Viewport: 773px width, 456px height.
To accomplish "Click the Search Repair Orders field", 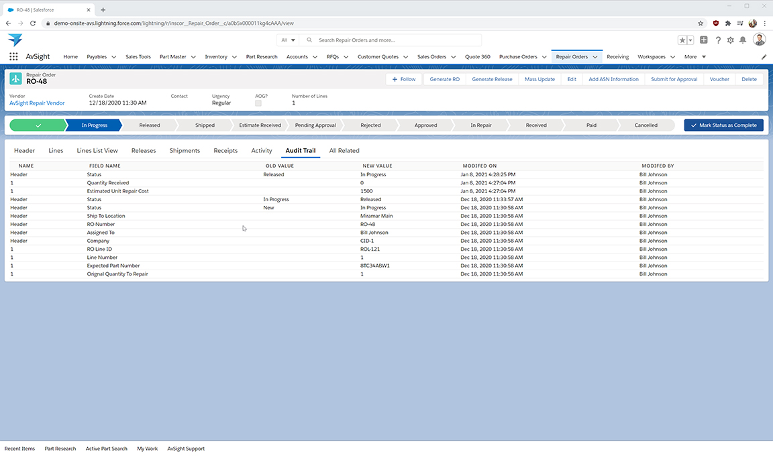I will tap(391, 40).
